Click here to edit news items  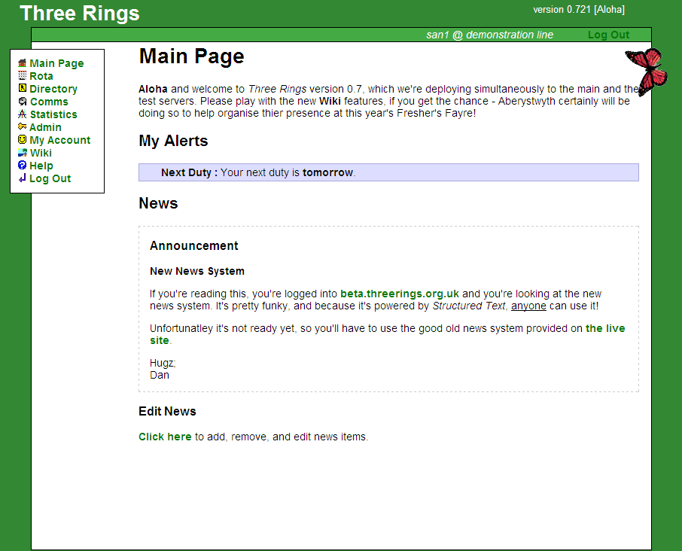(165, 437)
